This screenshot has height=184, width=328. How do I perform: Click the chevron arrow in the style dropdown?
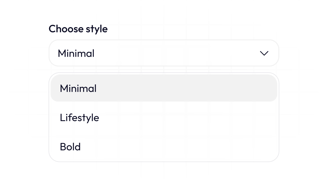pos(264,53)
